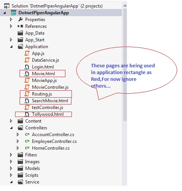The height and width of the screenshot is (191, 182).
Task: Expand the References node
Action: (x=11, y=26)
